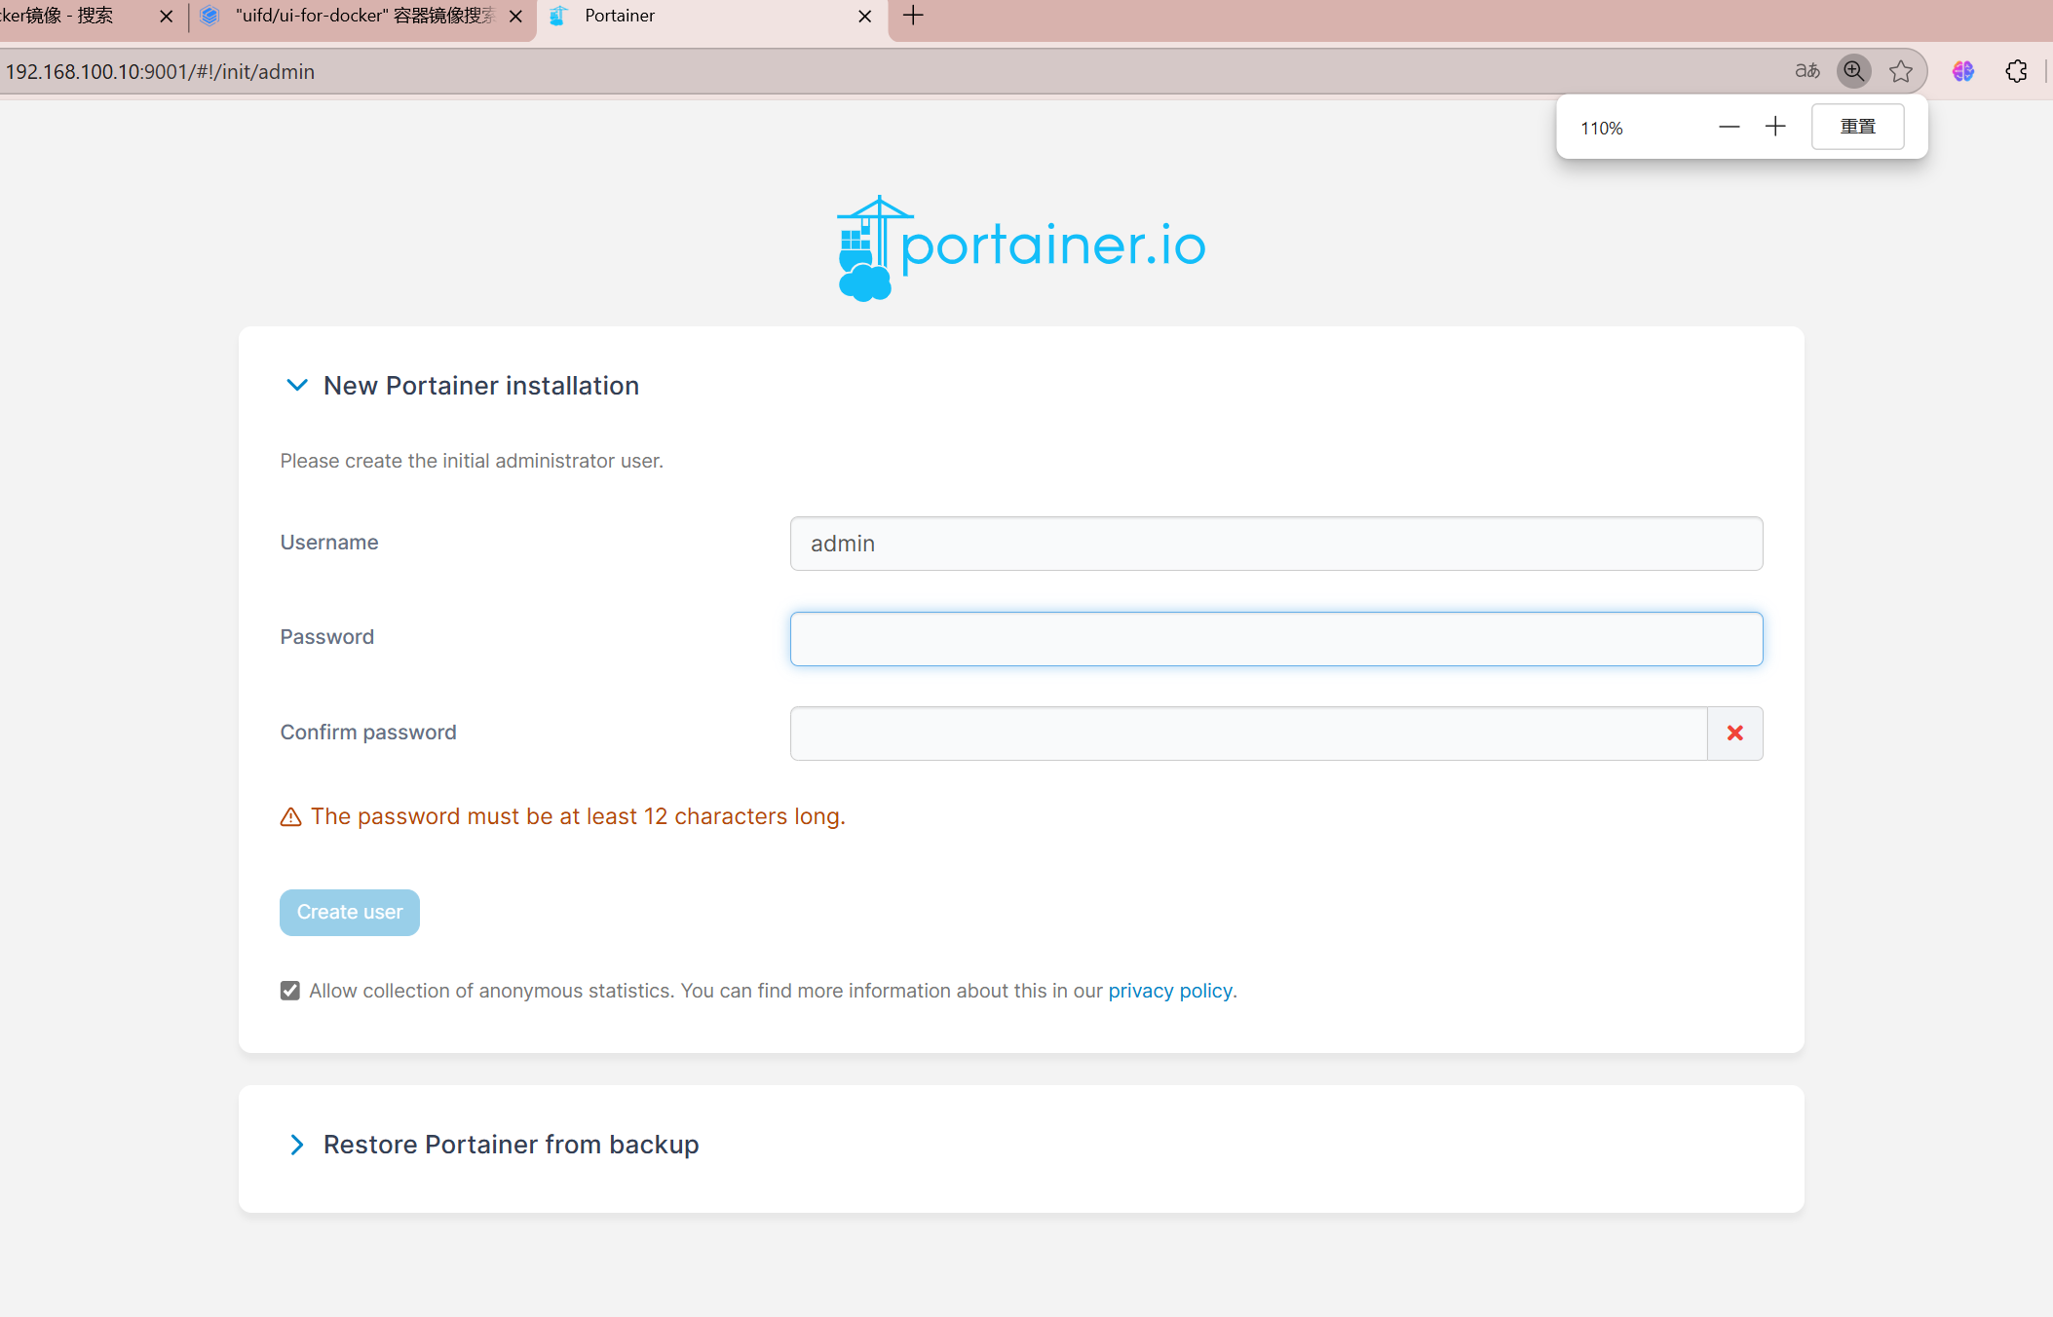The height and width of the screenshot is (1317, 2053).
Task: Switch to the uifd/ui-for-docker tab
Action: click(364, 17)
